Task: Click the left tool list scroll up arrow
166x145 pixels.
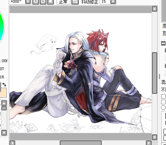Action: click(4, 103)
